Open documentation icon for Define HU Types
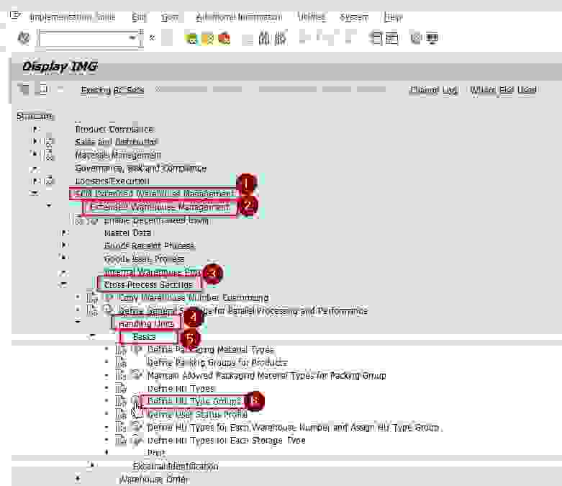Viewport: 562px width, 486px height. point(121,389)
